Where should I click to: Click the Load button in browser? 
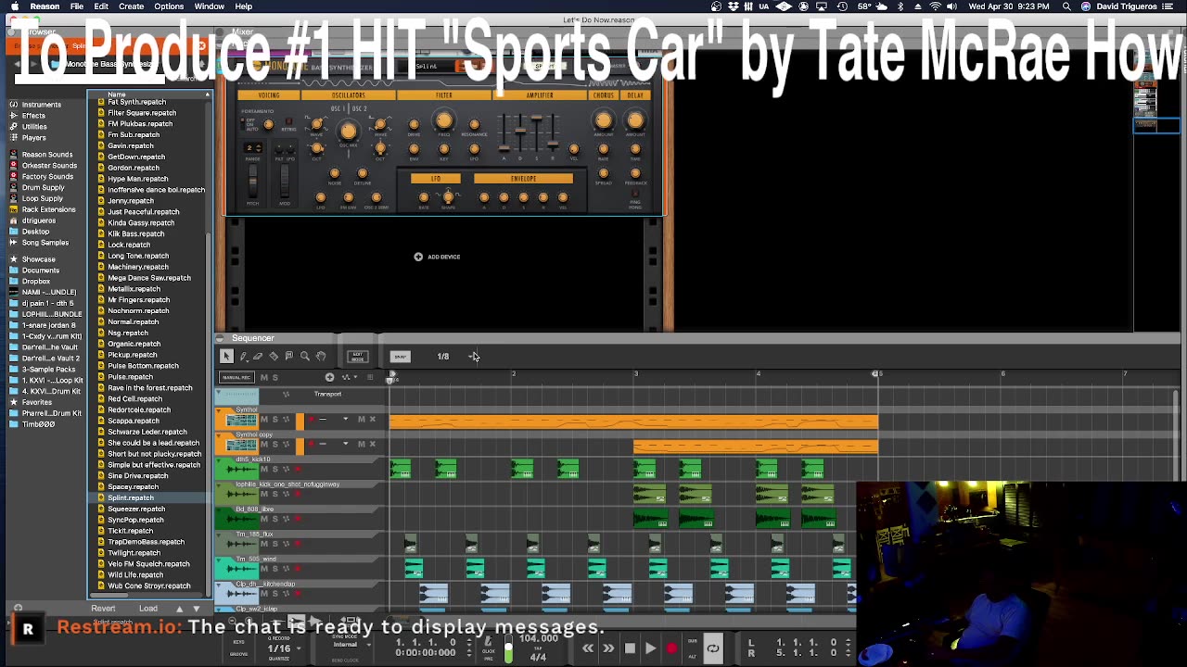coord(148,609)
